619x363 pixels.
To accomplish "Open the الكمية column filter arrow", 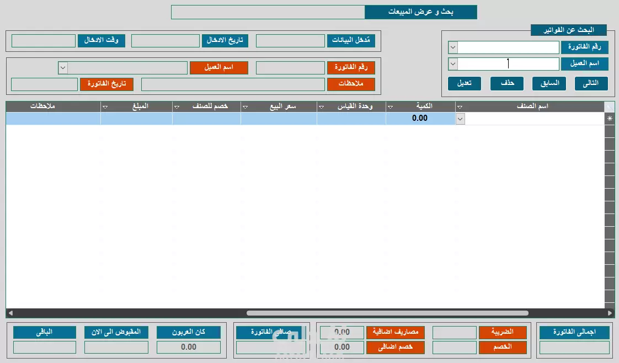I will click(x=390, y=107).
